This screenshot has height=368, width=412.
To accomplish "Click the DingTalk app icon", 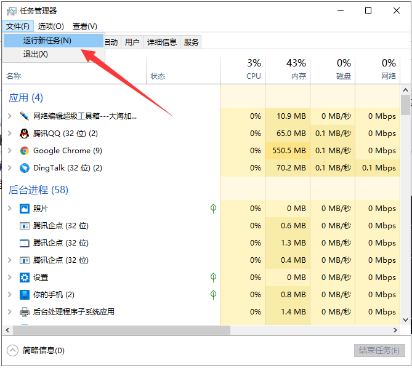I will [25, 168].
